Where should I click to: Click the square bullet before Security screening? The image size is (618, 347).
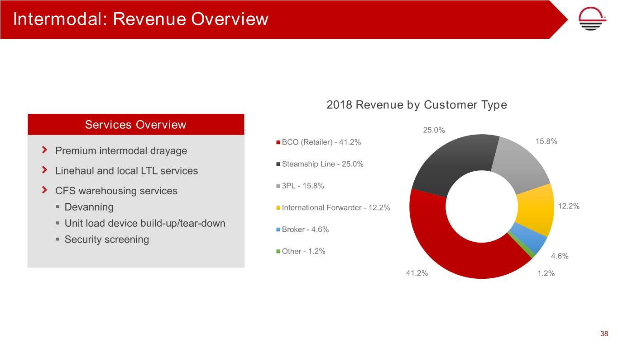click(x=59, y=239)
